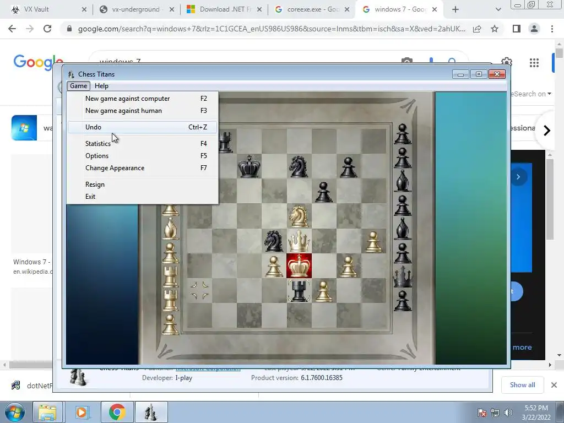Image resolution: width=564 pixels, height=423 pixels.
Task: Open Windows Explorer from the taskbar
Action: tap(47, 412)
